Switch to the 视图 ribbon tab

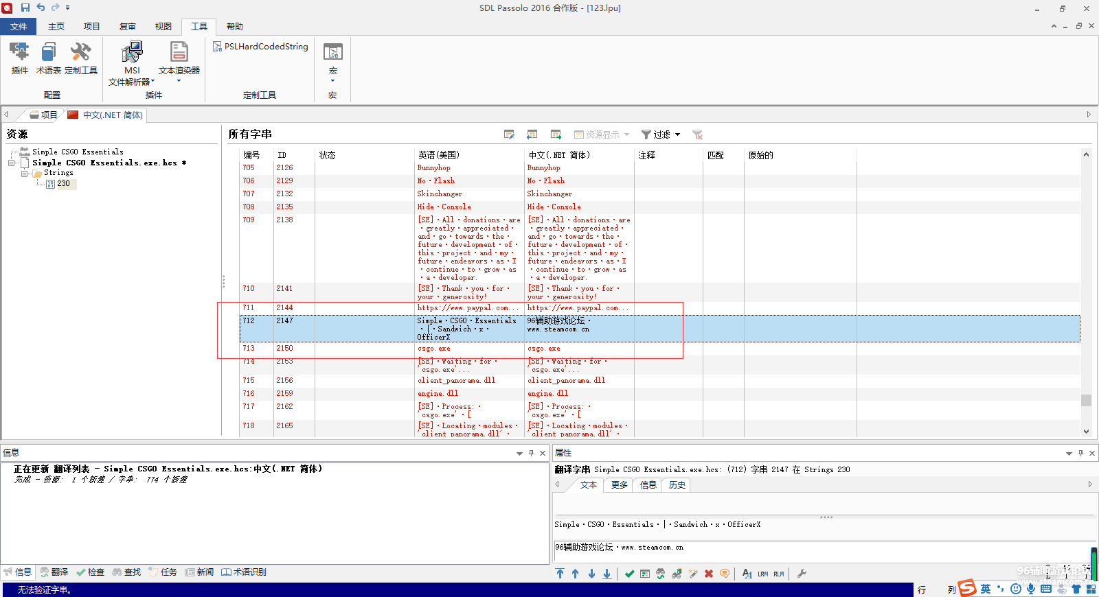[163, 27]
